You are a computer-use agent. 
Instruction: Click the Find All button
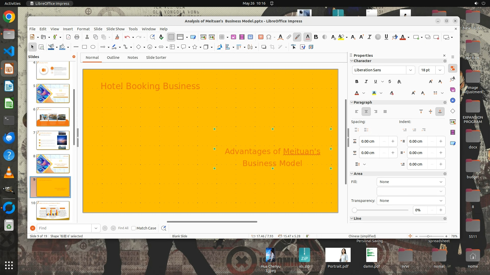point(123,228)
